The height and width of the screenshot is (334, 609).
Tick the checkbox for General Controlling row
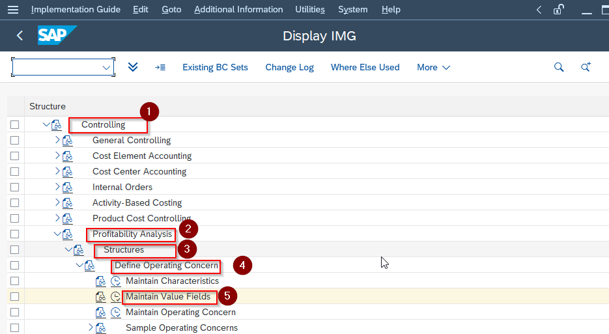pos(15,140)
